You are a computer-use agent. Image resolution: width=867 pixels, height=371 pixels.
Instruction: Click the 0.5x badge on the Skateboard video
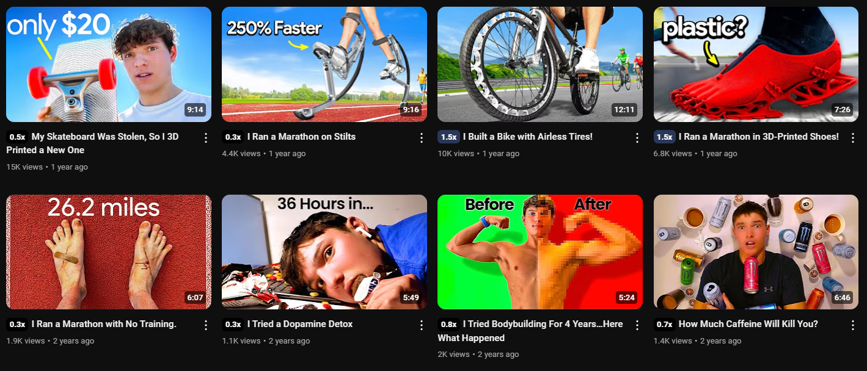pos(17,137)
